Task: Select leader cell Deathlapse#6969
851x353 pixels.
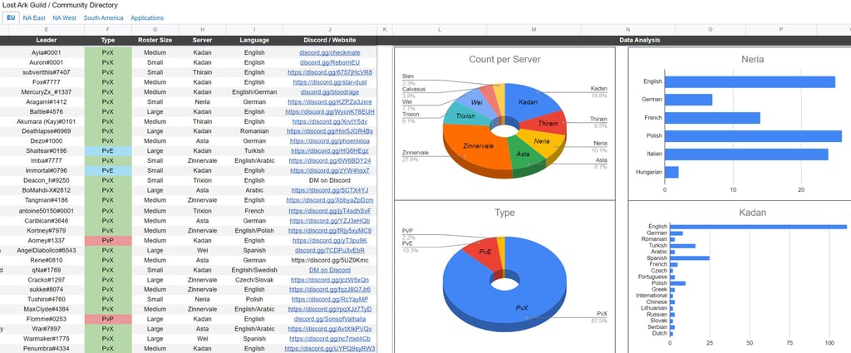Action: 47,131
